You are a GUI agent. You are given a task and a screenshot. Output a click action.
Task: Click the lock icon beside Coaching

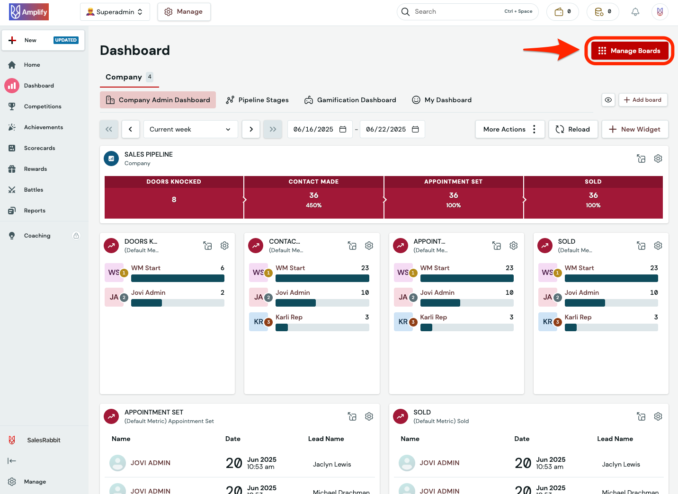point(76,236)
